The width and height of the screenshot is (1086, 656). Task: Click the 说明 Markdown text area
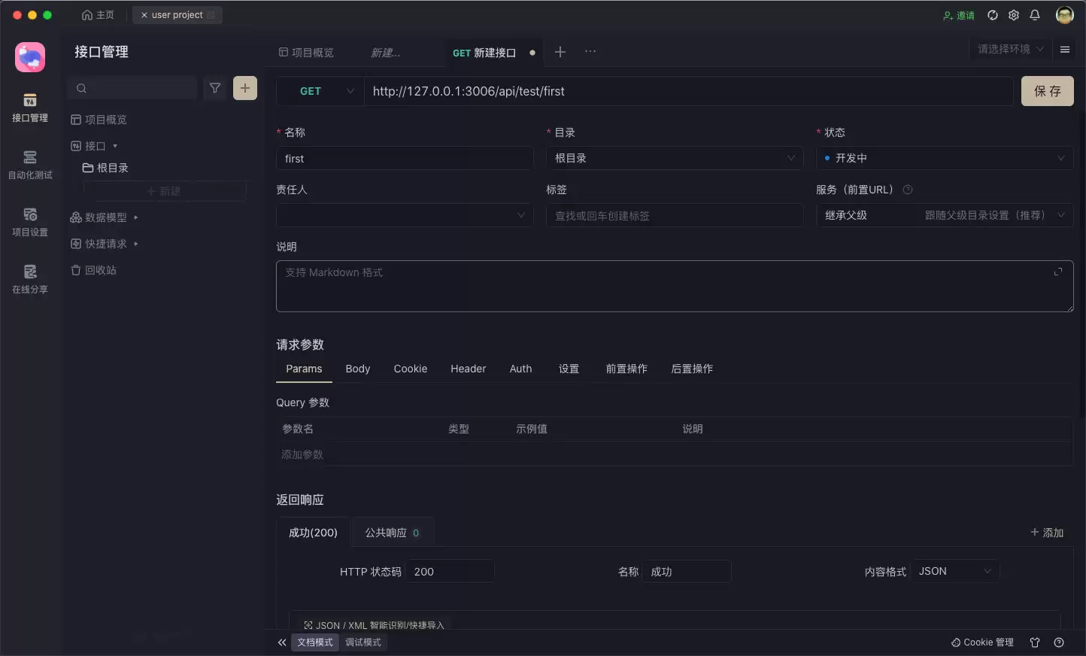pos(675,286)
